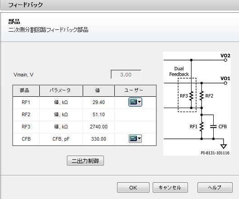Select the RF2 value cell 51.10
Viewport: 239px width, 199px height.
[x=98, y=114]
